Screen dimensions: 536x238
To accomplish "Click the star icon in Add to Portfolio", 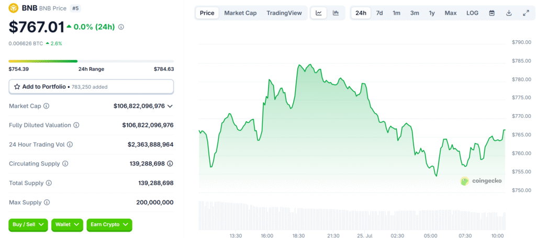I will pos(17,87).
